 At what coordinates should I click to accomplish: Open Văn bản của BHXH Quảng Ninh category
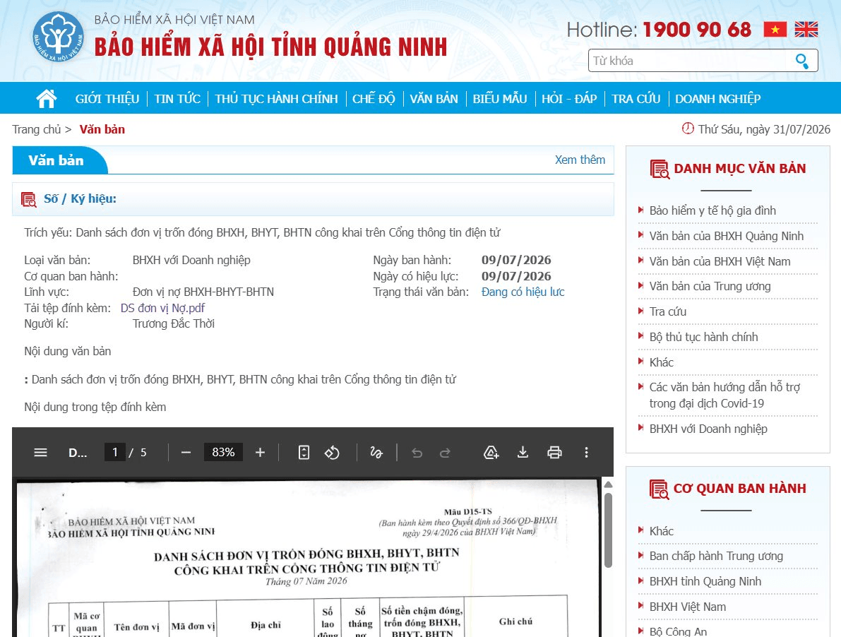coord(726,236)
